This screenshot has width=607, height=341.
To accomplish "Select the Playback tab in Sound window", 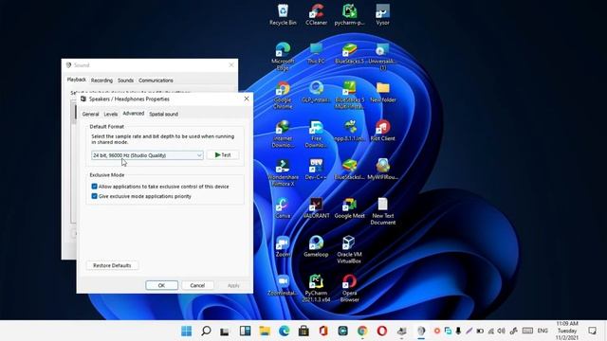I will (77, 80).
